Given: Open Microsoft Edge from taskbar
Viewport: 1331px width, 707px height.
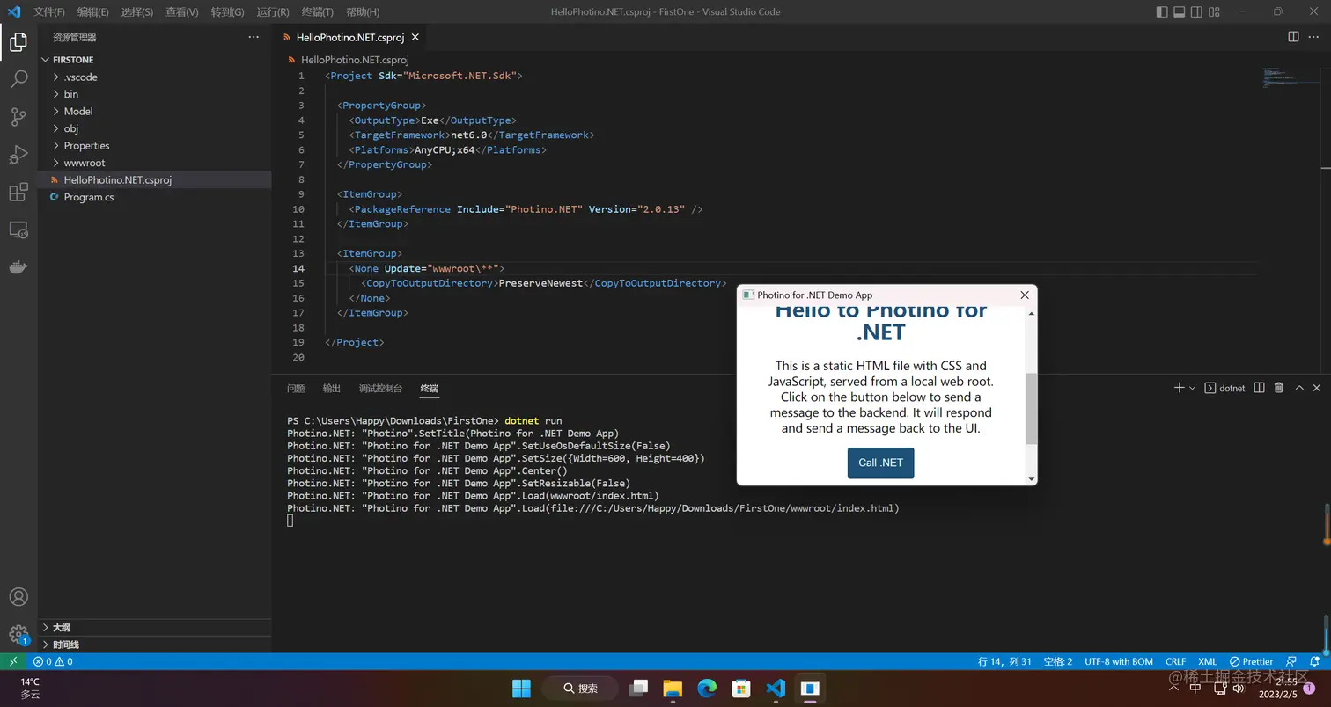Looking at the screenshot, I should point(707,688).
